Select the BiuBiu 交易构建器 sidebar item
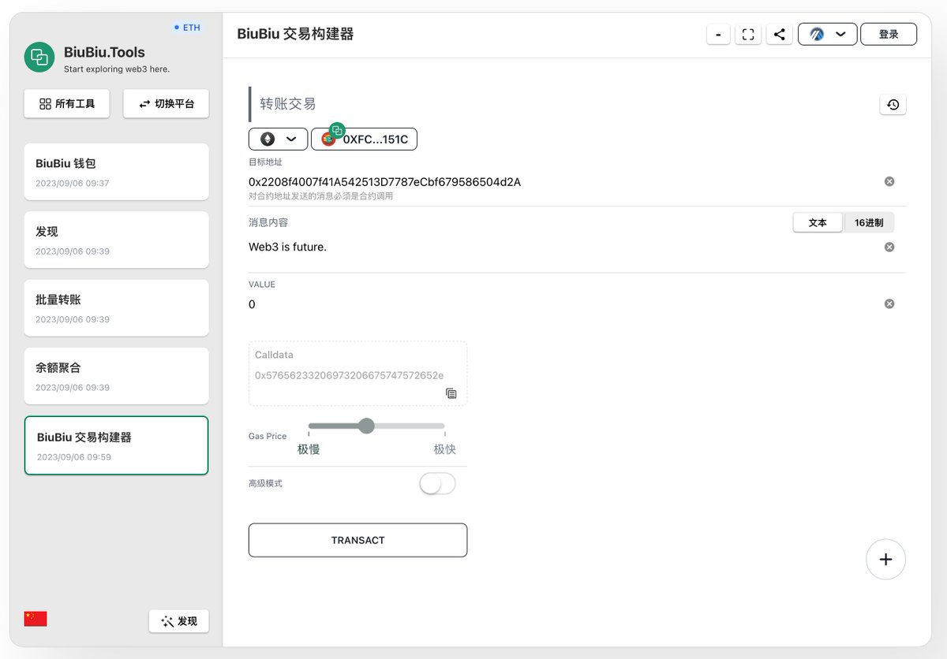 [117, 445]
